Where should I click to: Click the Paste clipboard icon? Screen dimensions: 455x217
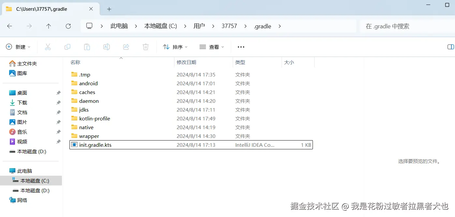87,47
